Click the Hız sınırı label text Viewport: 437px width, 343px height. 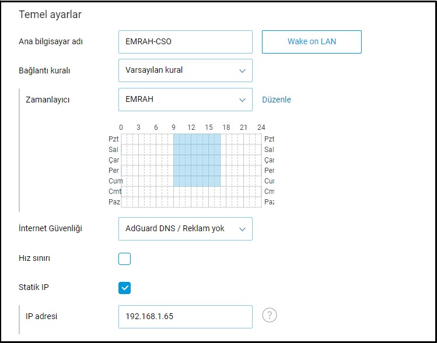[34, 258]
